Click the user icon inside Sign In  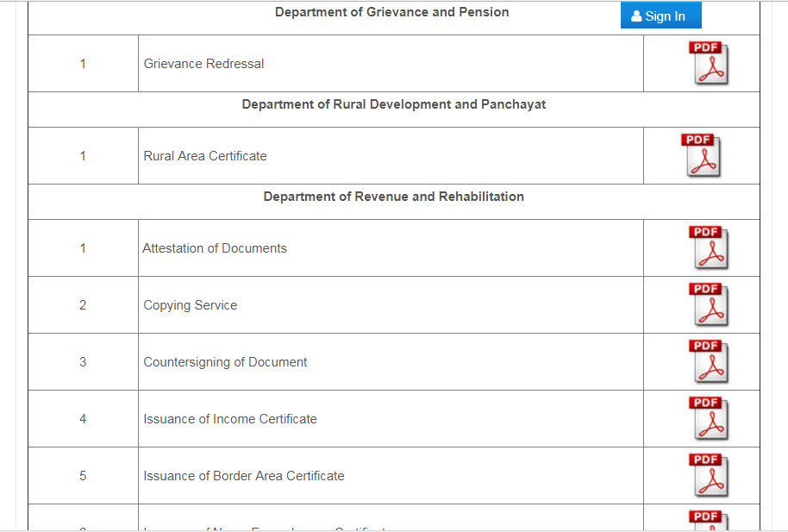pyautogui.click(x=635, y=15)
